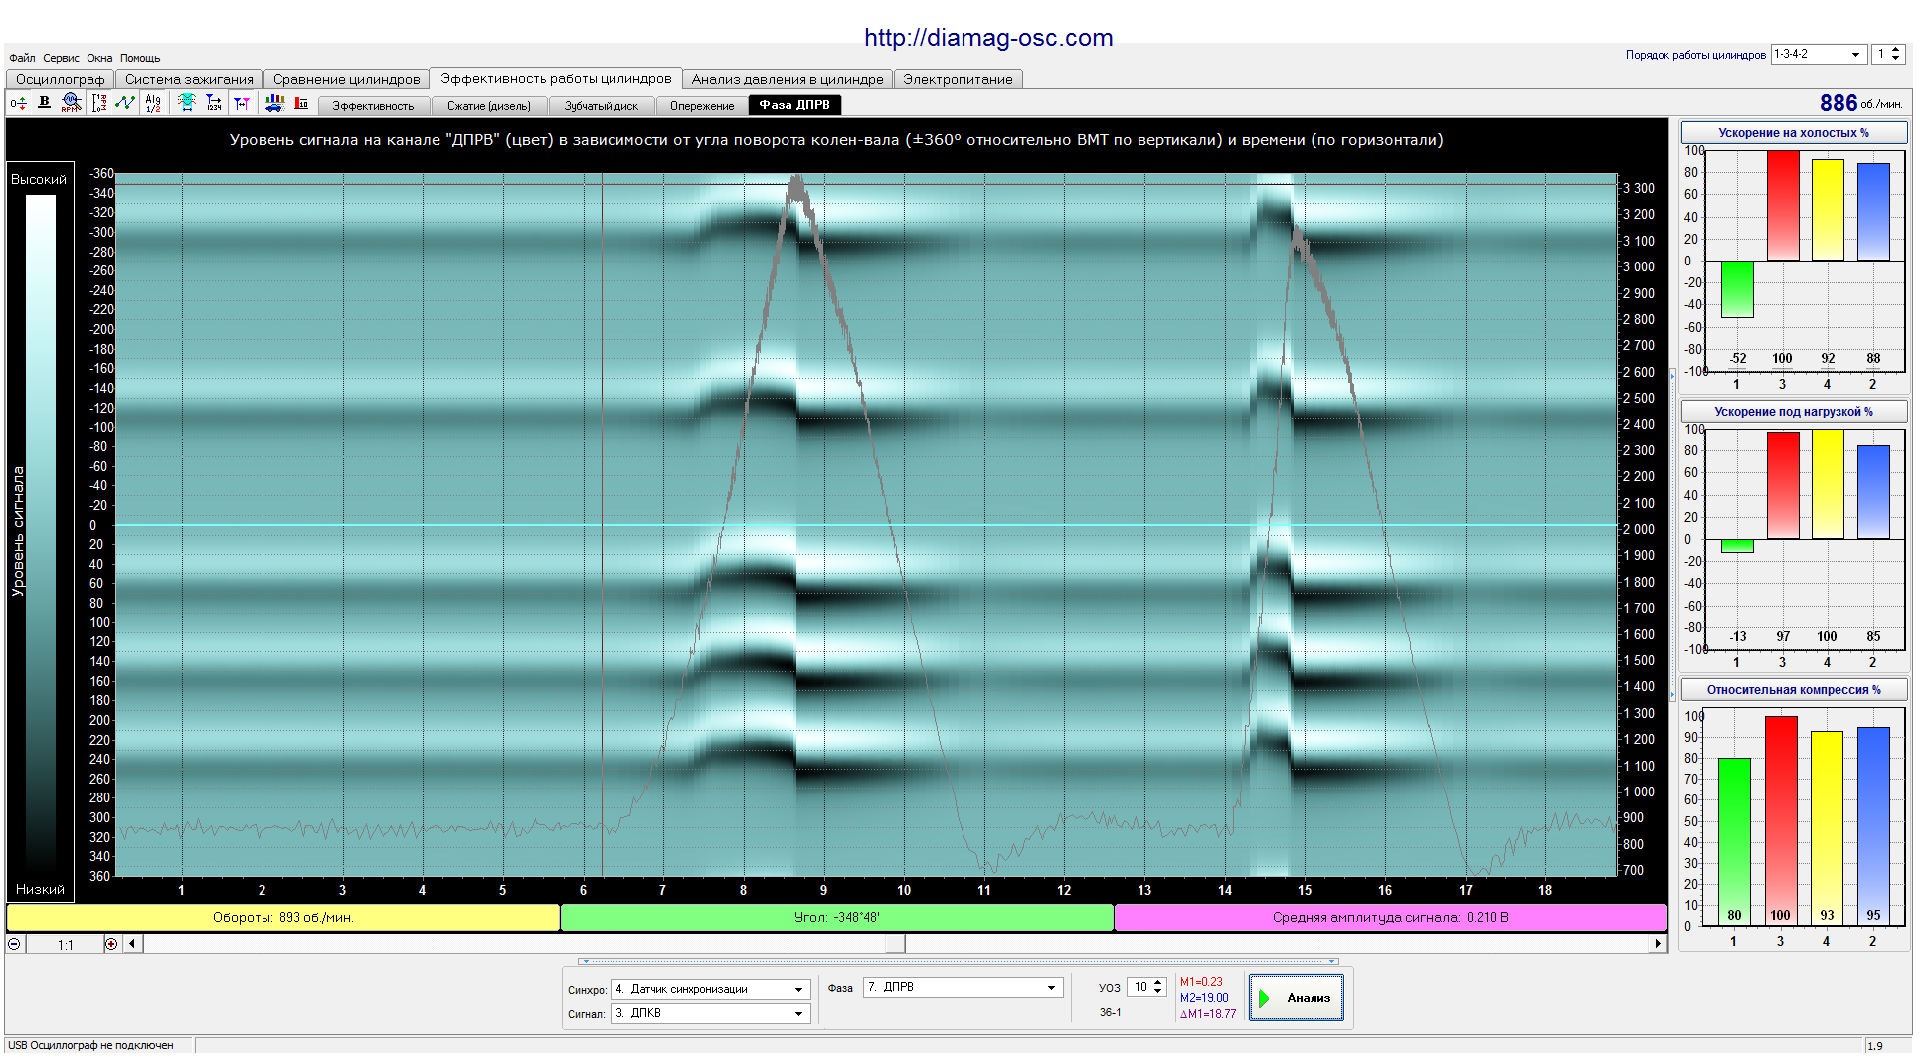Viewport: 1927px width, 1058px height.
Task: Switch to the Осциллограф tab
Action: (60, 79)
